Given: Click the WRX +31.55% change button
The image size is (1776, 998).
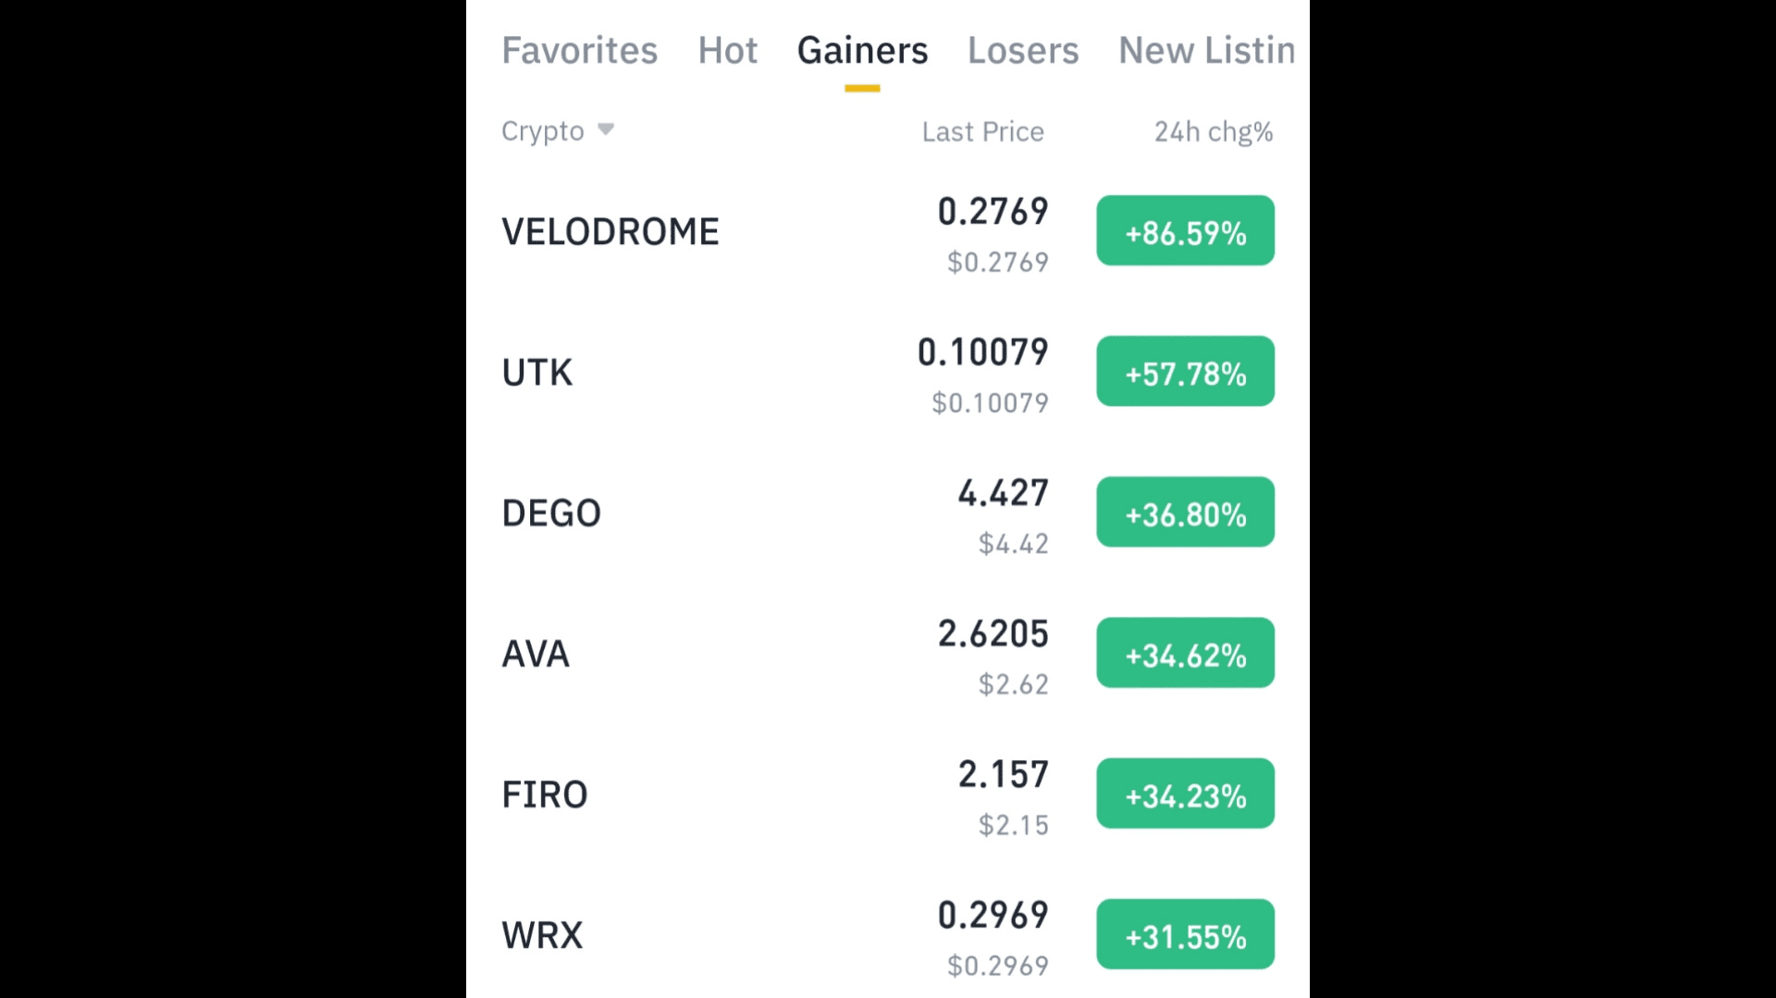Looking at the screenshot, I should coord(1185,933).
